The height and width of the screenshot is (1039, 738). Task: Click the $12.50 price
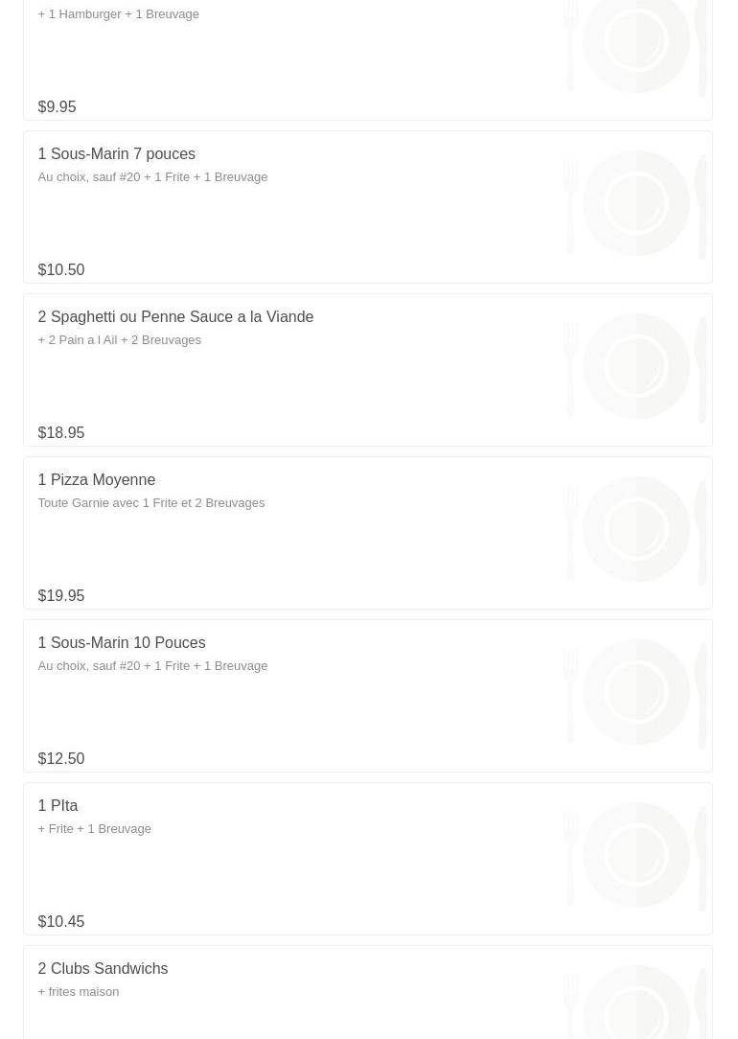coord(60,759)
